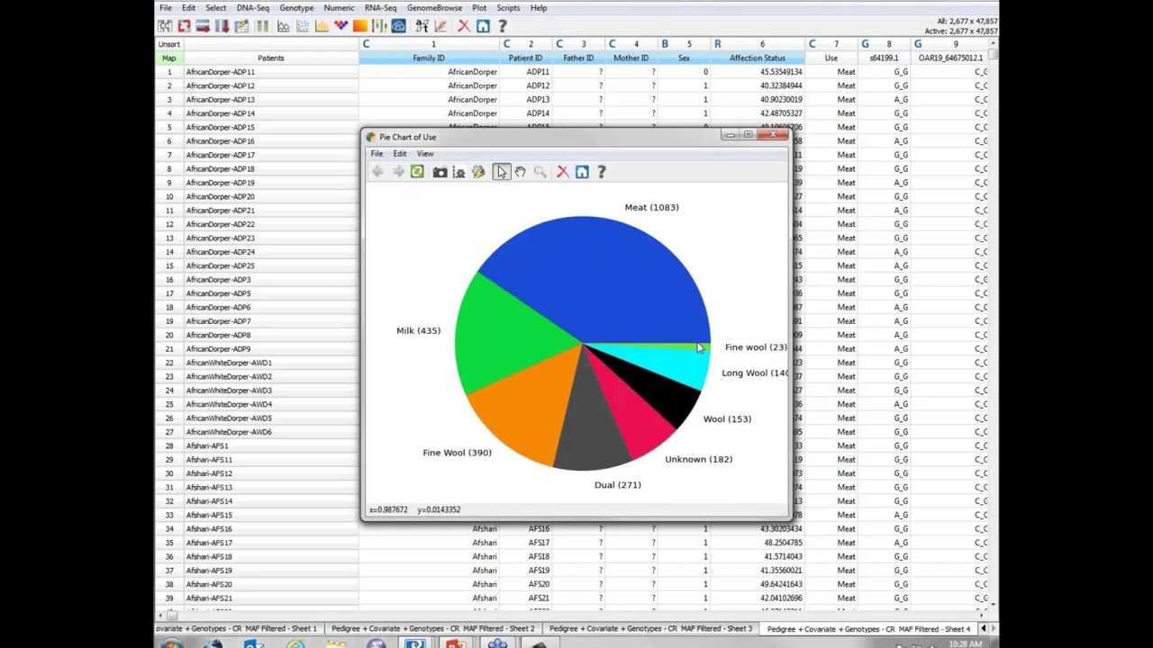Click the green refresh icon in Pie Chart window
This screenshot has width=1153, height=648.
(x=417, y=172)
